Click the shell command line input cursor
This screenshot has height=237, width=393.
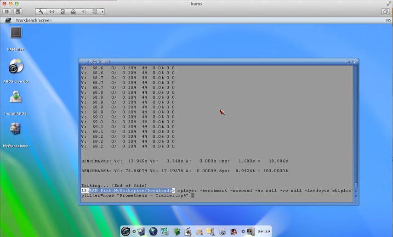coord(193,195)
